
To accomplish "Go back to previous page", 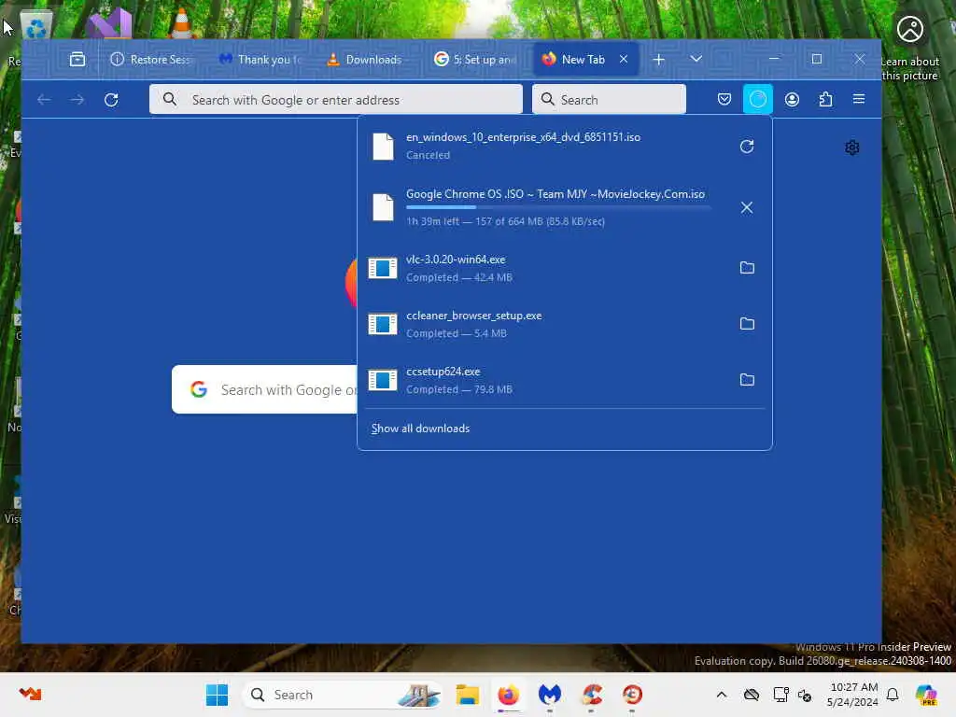I will point(43,99).
